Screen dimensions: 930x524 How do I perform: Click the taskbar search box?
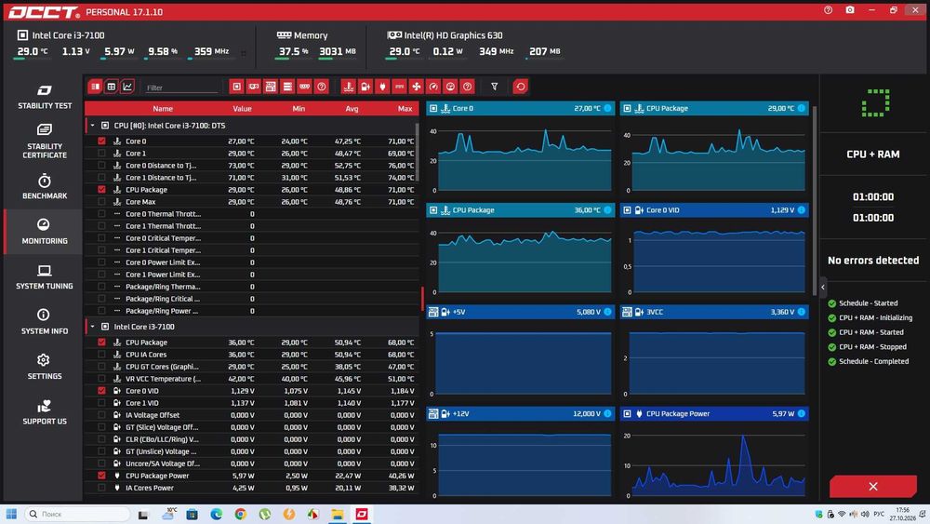(77, 514)
